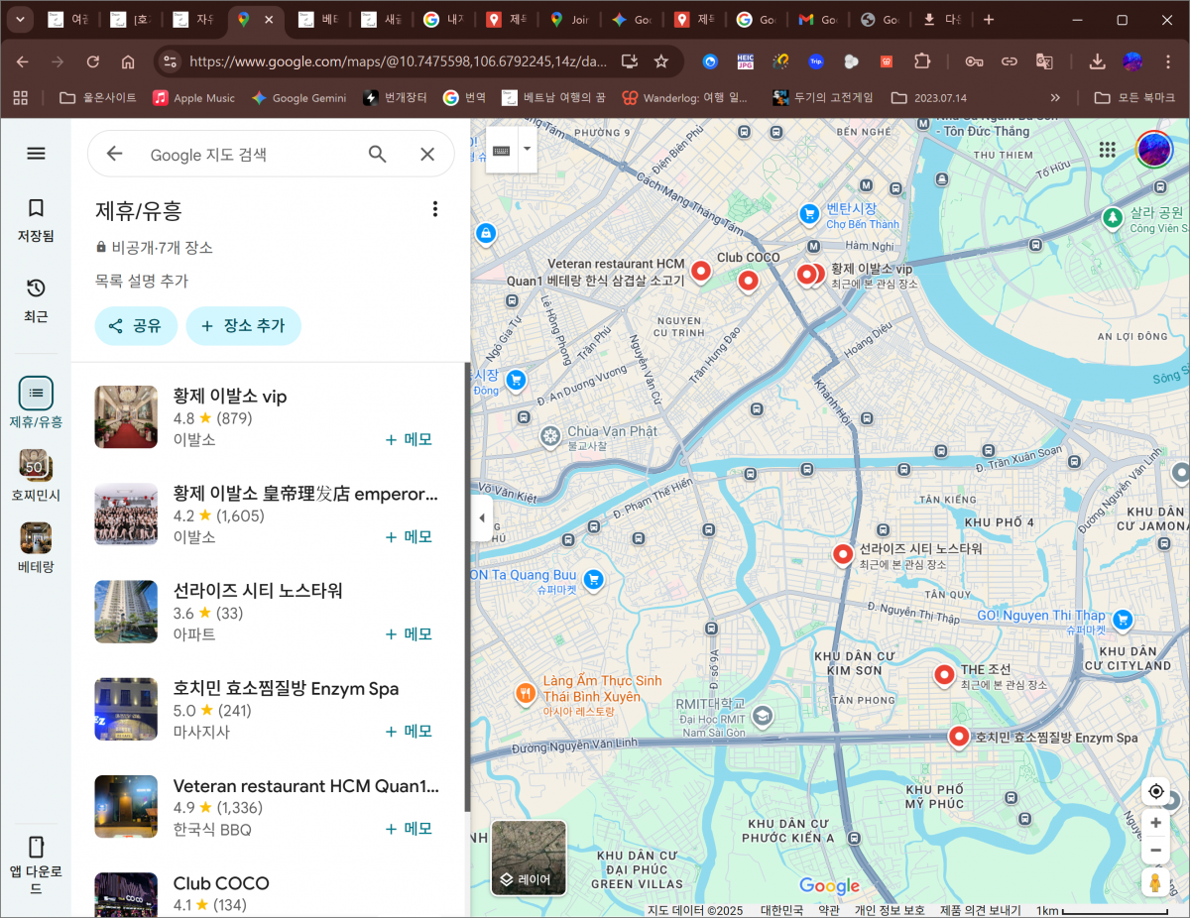Screen dimensions: 1190x918
Task: Select the 베테랑 list in the sidebar
Action: tap(36, 548)
